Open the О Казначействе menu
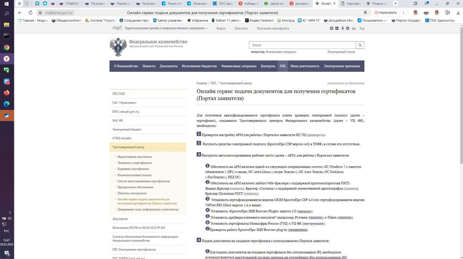The height and width of the screenshot is (259, 463). pos(126,66)
